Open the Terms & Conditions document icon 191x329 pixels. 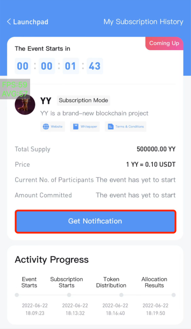click(x=111, y=126)
